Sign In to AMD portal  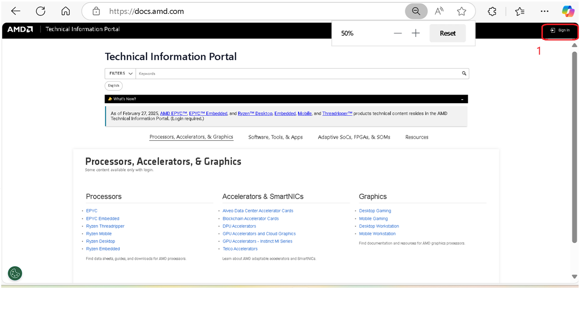point(560,30)
